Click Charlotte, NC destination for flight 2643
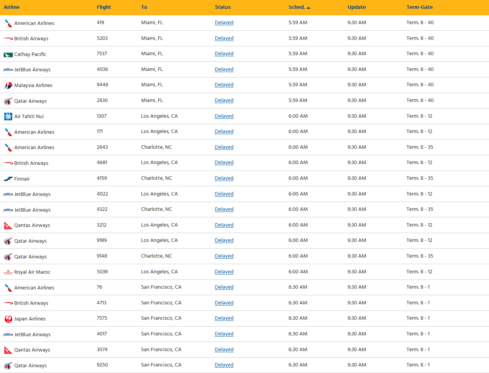 pyautogui.click(x=157, y=147)
